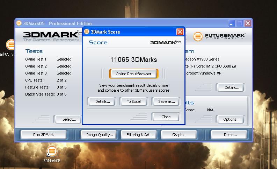
Task: Click the 11065 3DMarks score text
Action: click(x=133, y=59)
